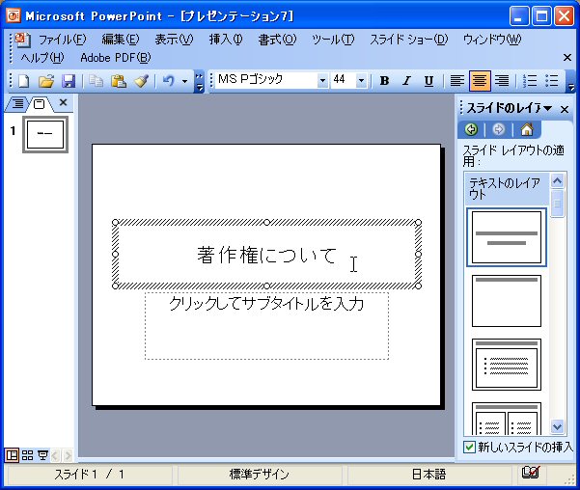The width and height of the screenshot is (580, 490).
Task: Open the 挿入(I) menu
Action: pos(226,40)
